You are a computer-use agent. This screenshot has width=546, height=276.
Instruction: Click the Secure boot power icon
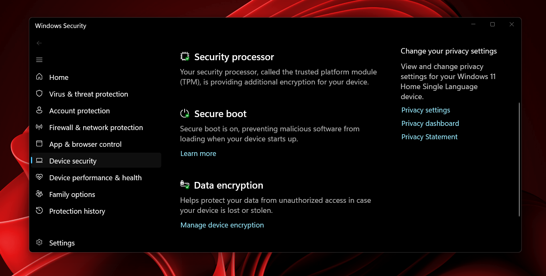(x=184, y=113)
